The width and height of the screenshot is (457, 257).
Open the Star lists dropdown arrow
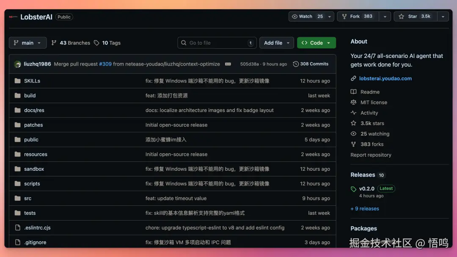click(443, 16)
